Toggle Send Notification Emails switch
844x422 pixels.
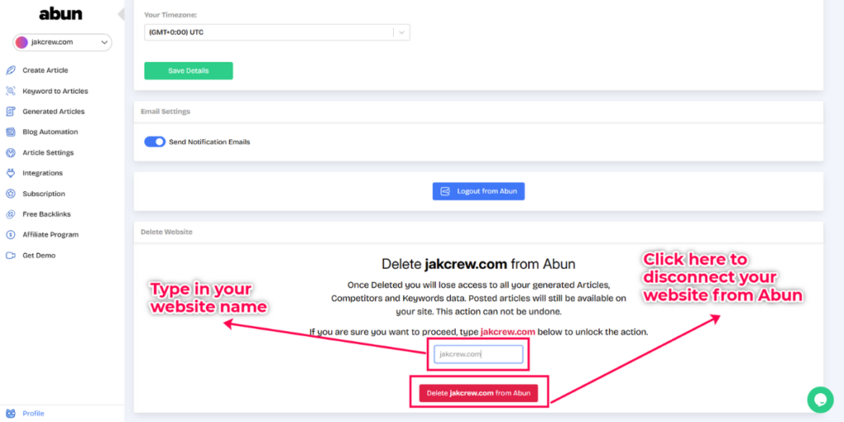tap(154, 142)
